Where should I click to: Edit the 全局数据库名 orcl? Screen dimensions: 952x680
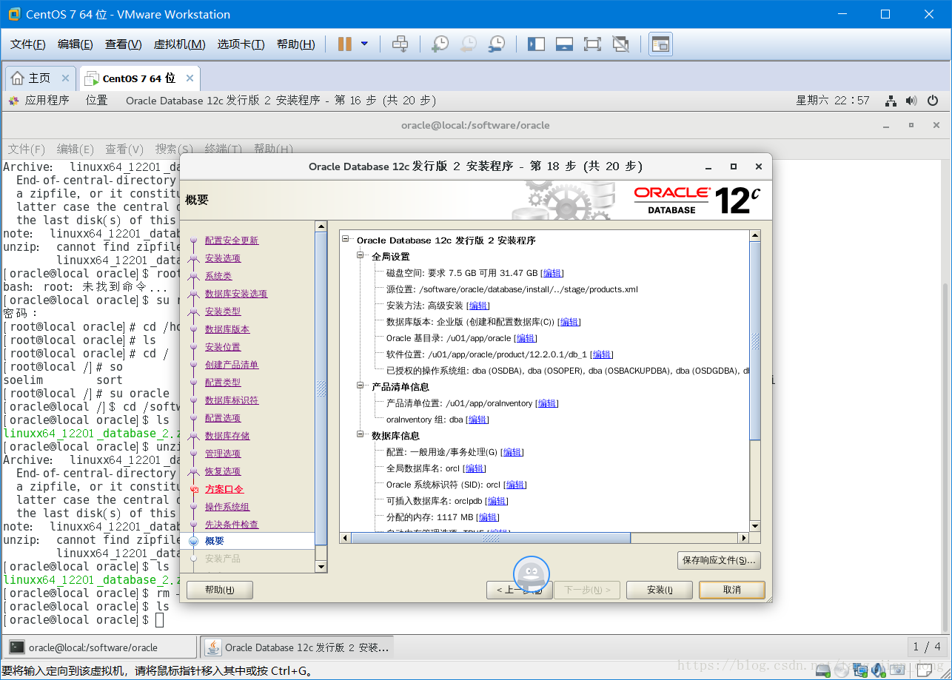point(475,468)
